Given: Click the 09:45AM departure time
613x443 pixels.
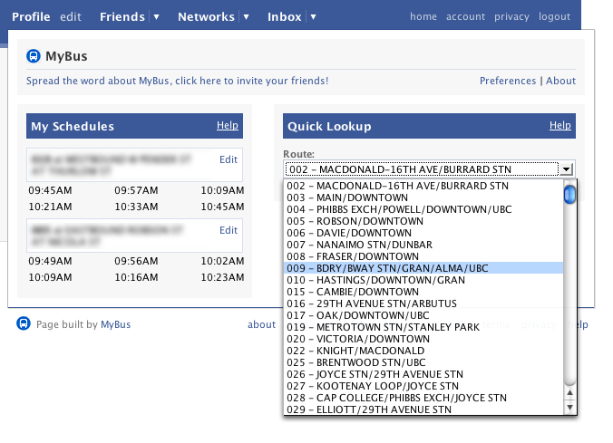Looking at the screenshot, I should pyautogui.click(x=50, y=190).
